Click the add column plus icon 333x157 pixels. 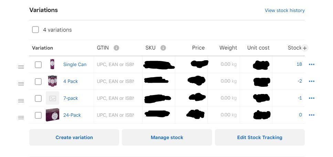pyautogui.click(x=305, y=48)
